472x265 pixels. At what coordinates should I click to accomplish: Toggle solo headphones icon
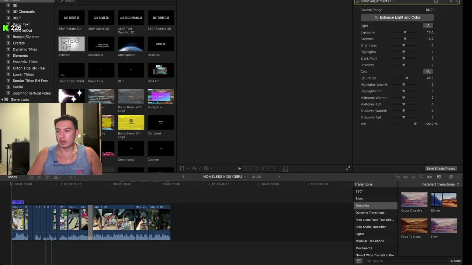point(421,177)
